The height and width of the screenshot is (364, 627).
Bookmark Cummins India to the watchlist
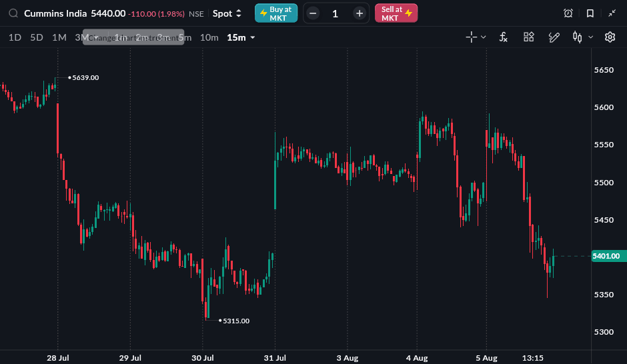tap(590, 13)
